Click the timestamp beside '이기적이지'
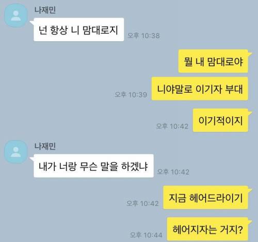The height and width of the screenshot is (242, 258). tap(172, 126)
